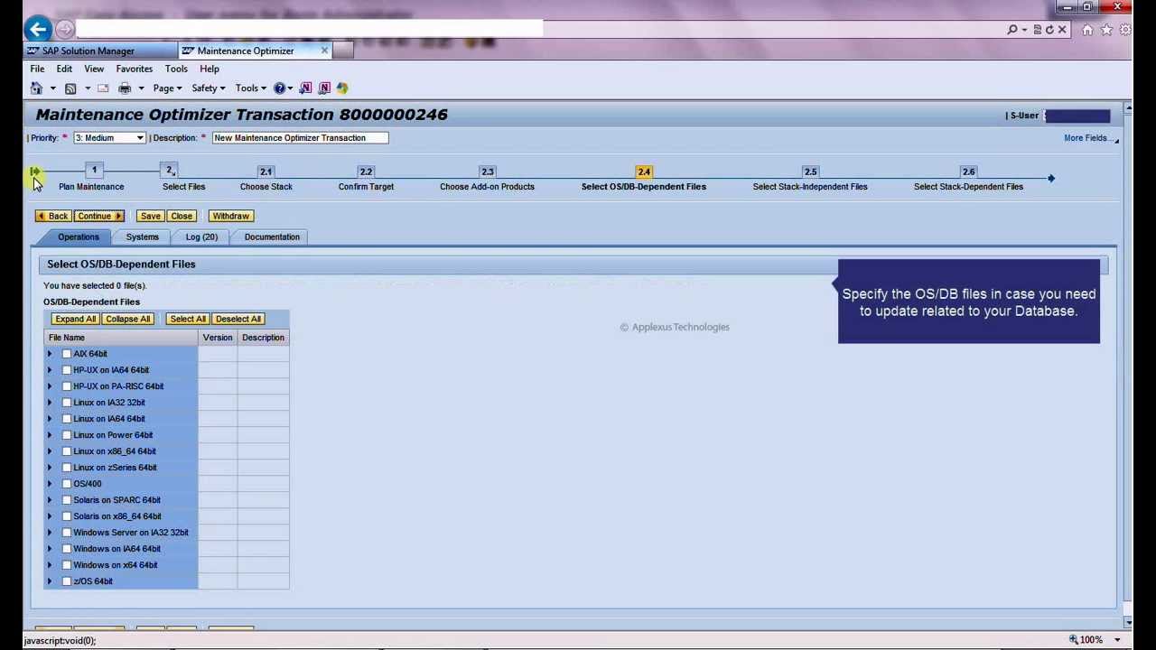Check the Solaris on SPARC 64bit checkbox
The image size is (1156, 650).
(x=67, y=500)
